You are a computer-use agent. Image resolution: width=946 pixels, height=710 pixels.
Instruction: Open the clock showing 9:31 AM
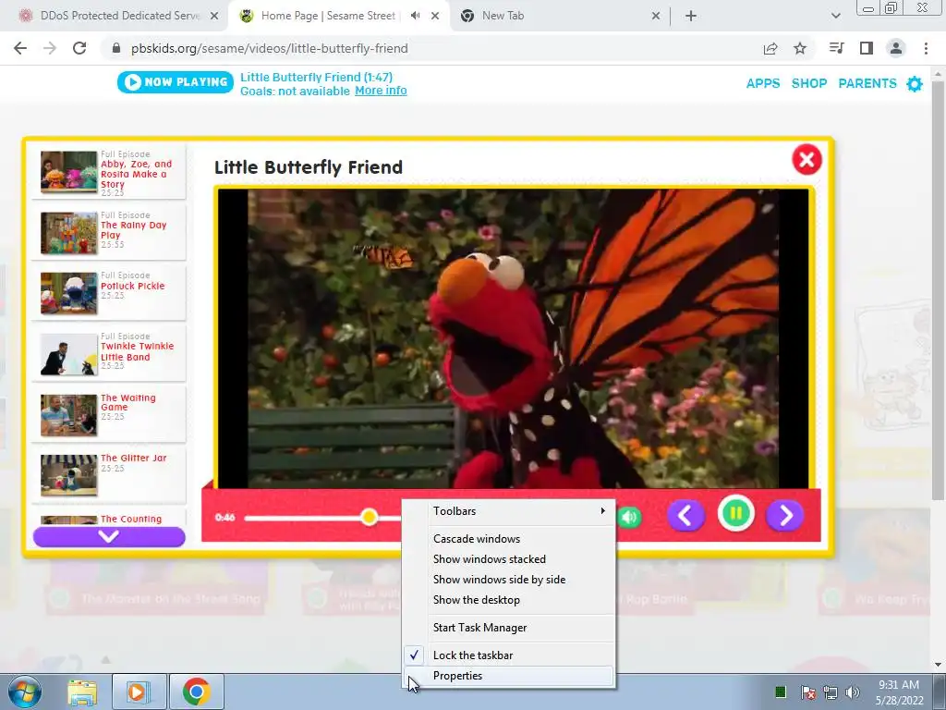click(899, 692)
